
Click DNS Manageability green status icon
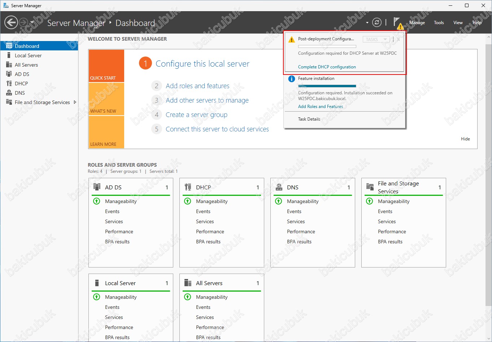279,201
